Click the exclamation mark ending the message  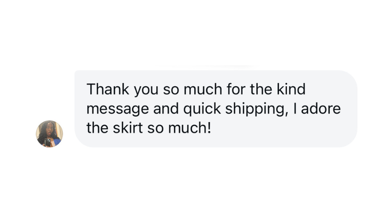pyautogui.click(x=210, y=128)
